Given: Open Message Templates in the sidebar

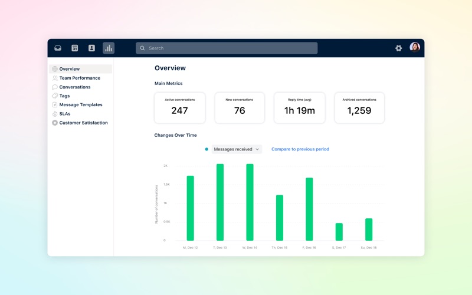Looking at the screenshot, I should point(81,105).
